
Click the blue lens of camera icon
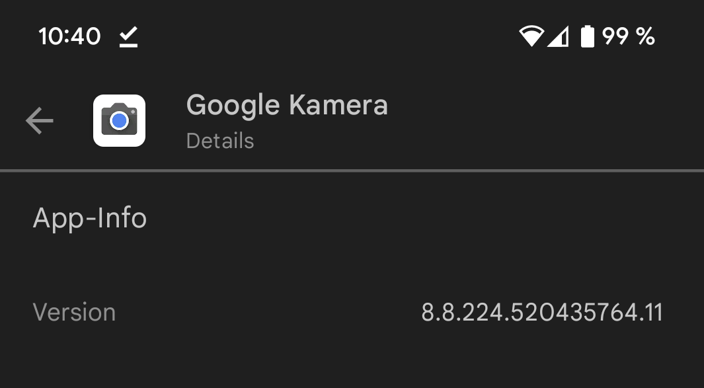point(119,121)
